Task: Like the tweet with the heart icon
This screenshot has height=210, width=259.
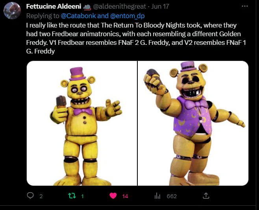Action: pos(113,196)
